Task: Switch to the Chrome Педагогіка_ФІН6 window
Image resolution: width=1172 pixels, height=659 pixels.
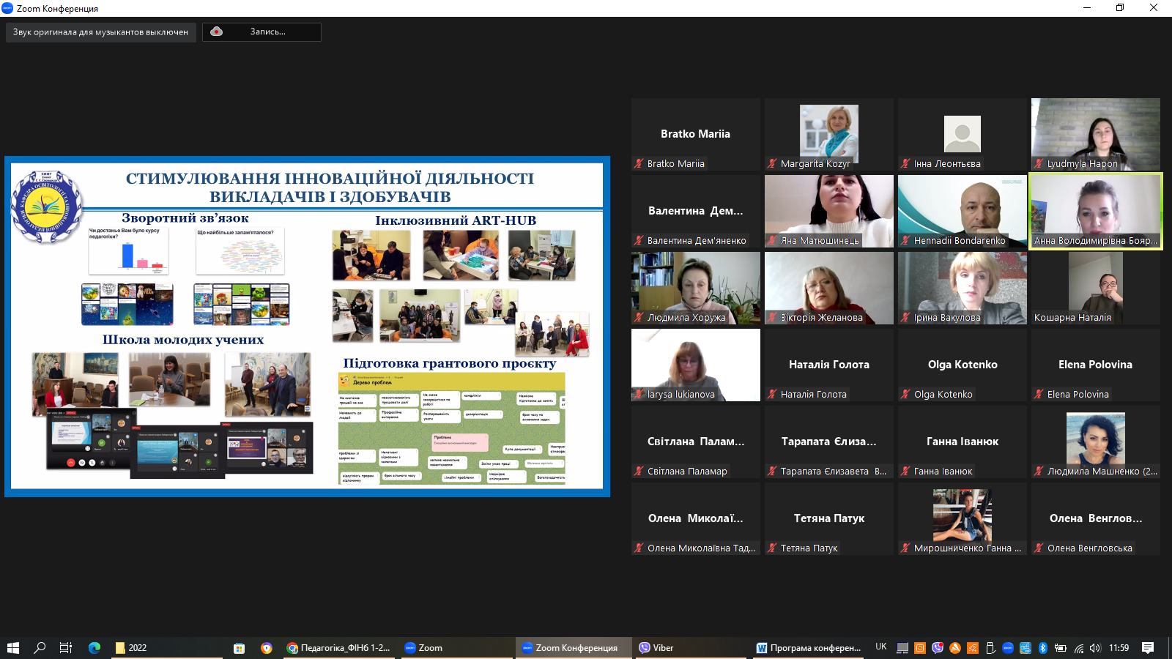Action: [x=338, y=648]
